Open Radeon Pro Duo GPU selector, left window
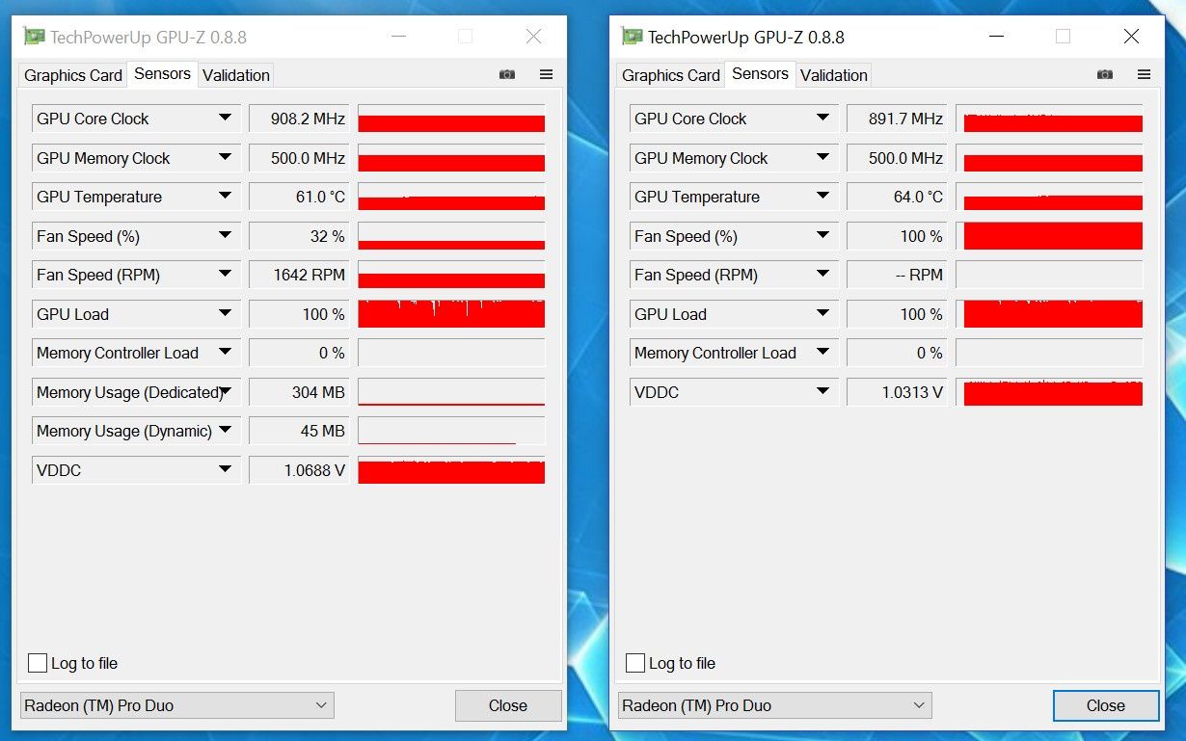The image size is (1186, 741). [177, 705]
